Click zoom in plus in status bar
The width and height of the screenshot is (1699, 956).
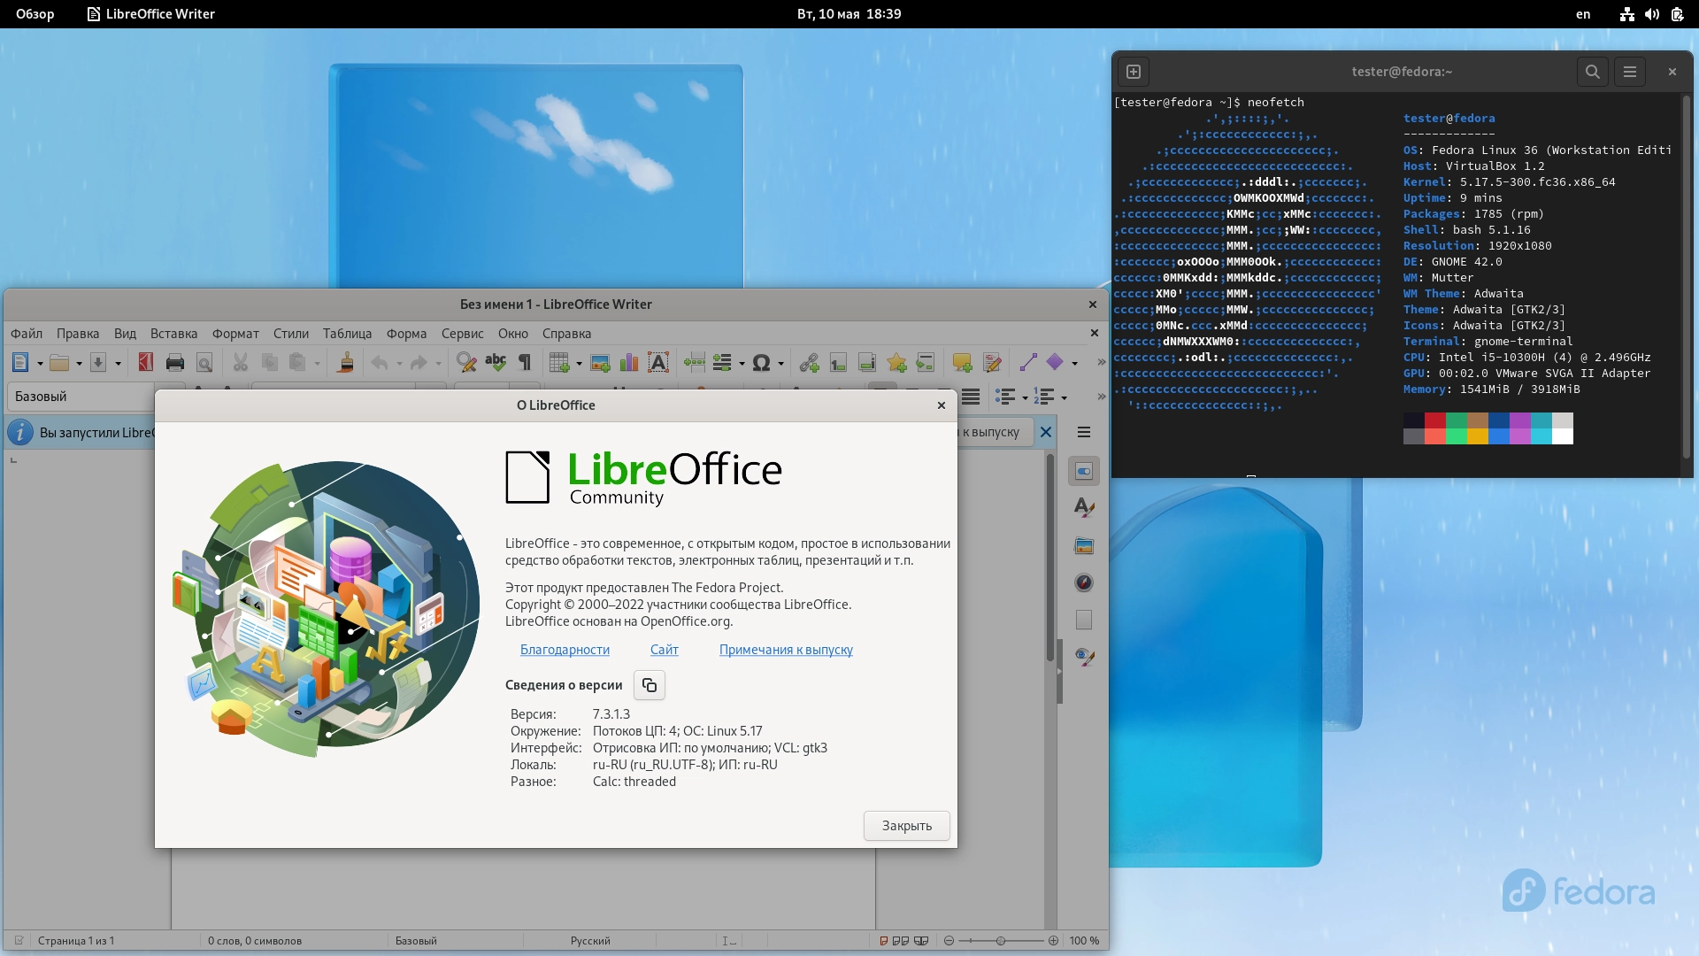1053,941
